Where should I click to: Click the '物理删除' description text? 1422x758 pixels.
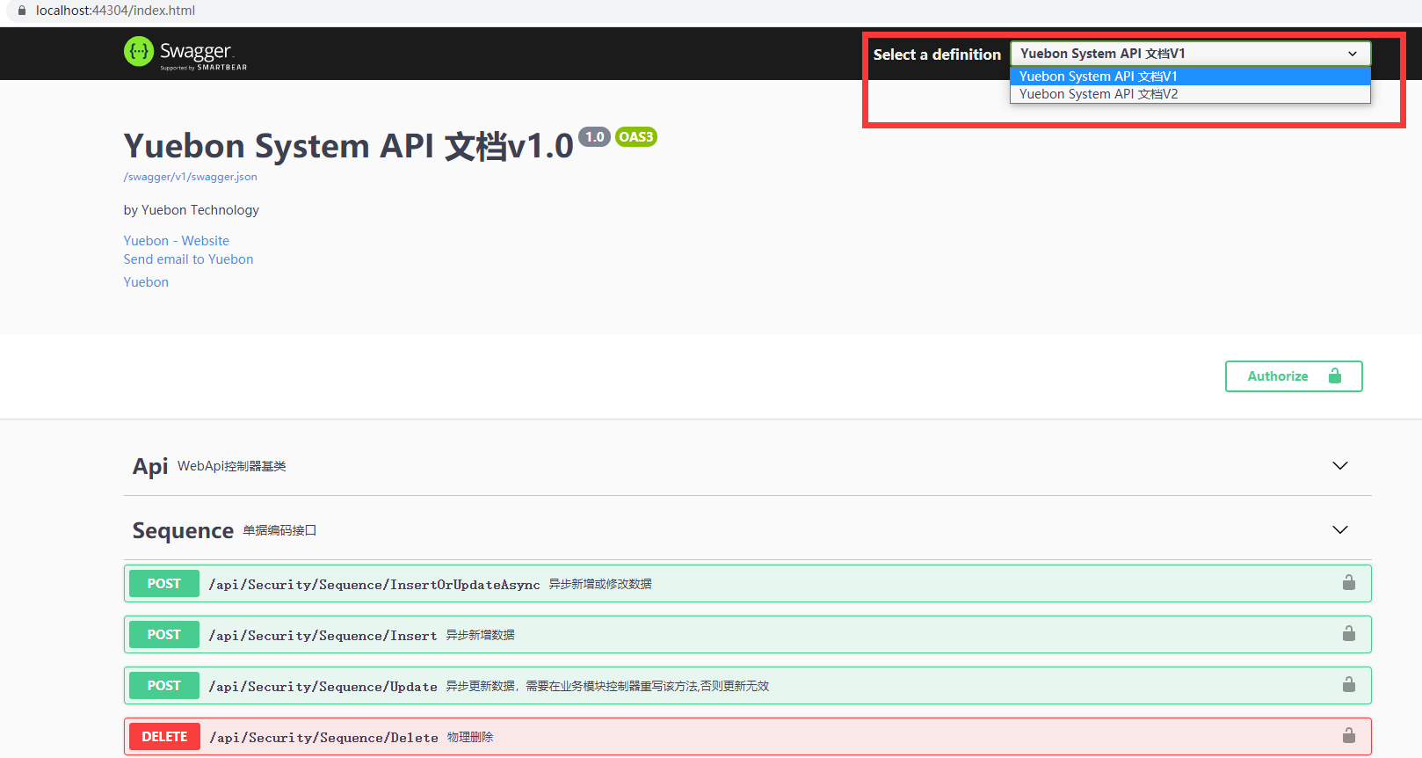pos(470,737)
